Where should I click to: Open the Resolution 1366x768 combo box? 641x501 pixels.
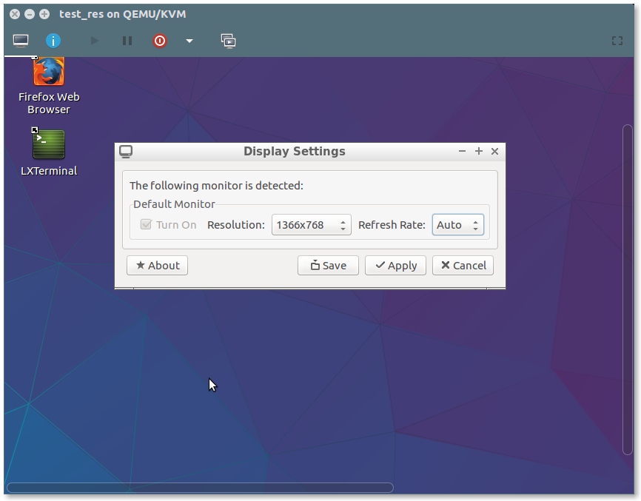pos(312,225)
